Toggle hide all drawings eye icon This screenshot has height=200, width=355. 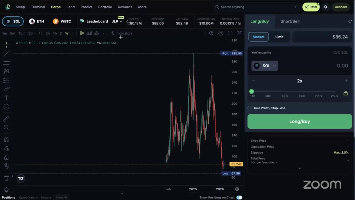(x=6, y=166)
